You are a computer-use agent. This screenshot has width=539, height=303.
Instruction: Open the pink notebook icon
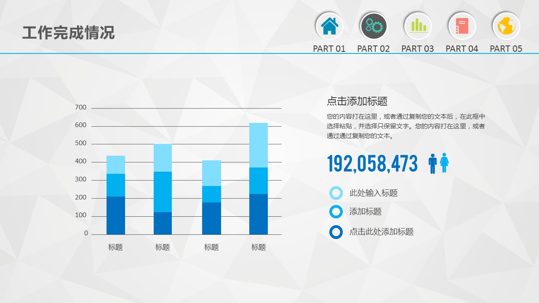coord(462,26)
